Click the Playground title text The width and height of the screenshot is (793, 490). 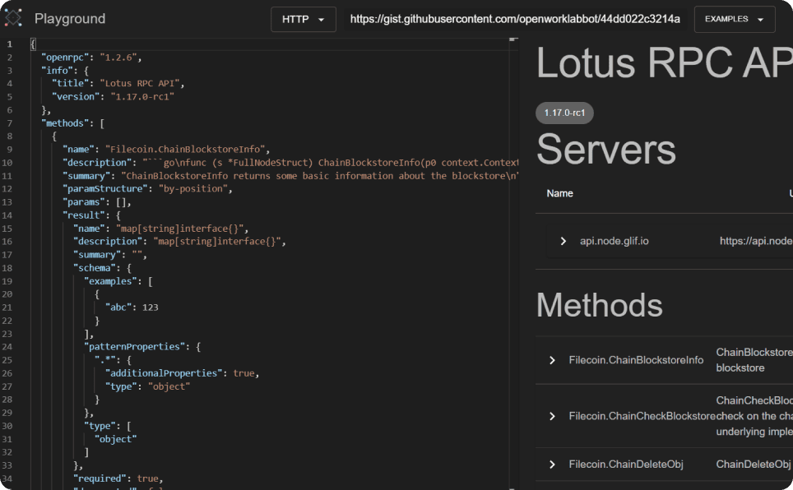70,19
